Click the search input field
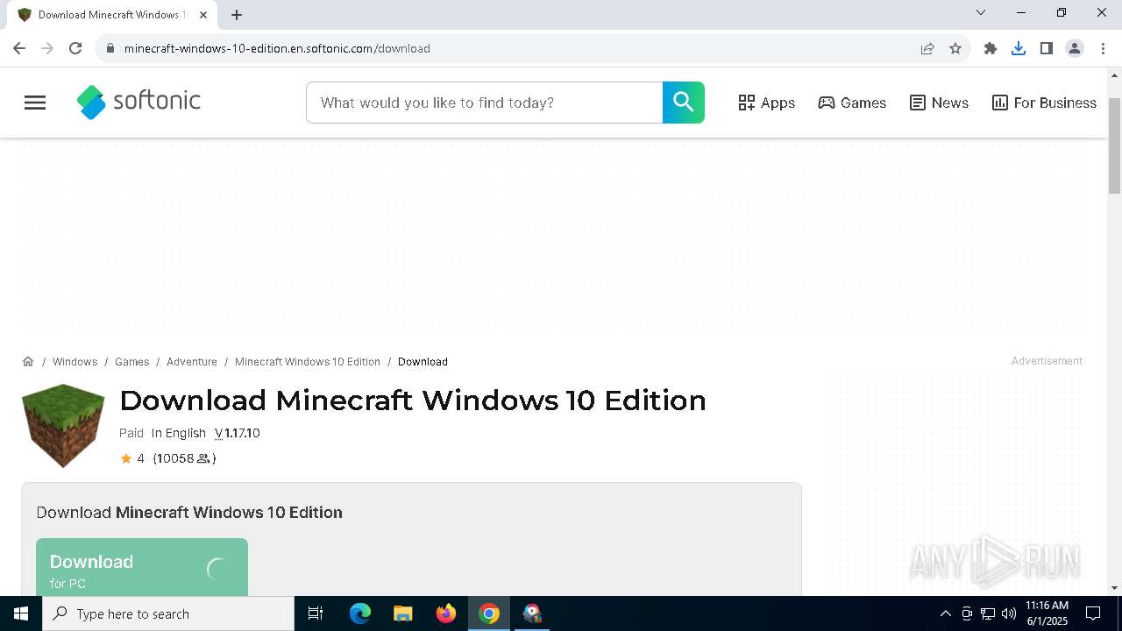1122x631 pixels. [485, 103]
